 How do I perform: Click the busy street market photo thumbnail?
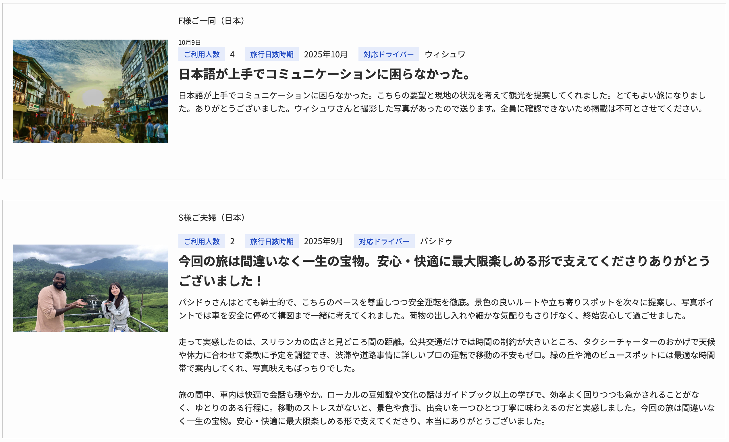point(90,91)
